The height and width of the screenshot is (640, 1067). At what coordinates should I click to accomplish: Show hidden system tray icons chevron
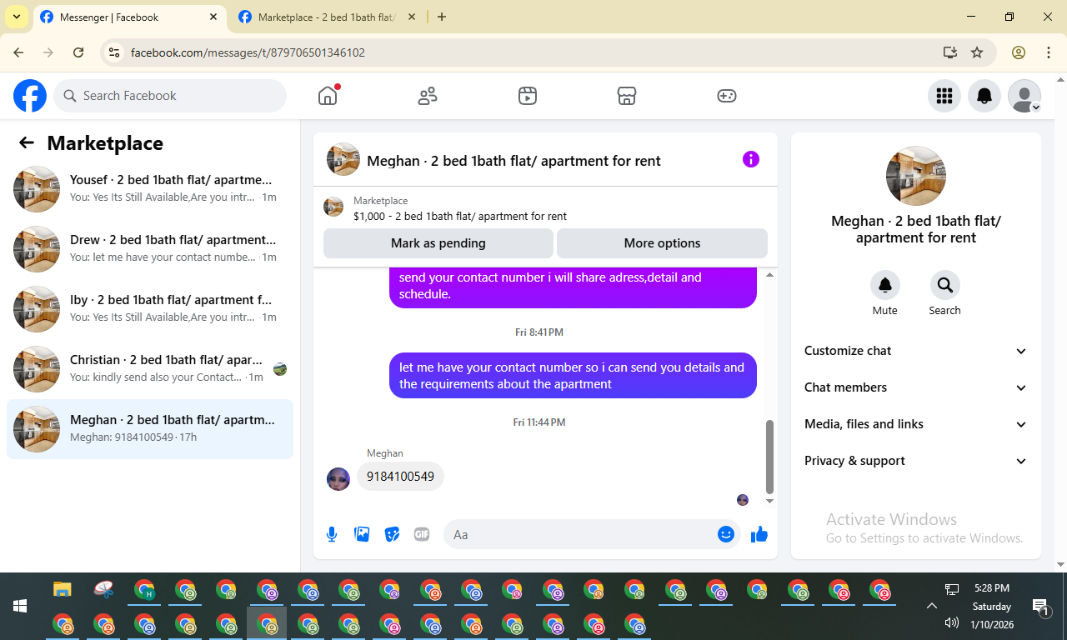932,606
